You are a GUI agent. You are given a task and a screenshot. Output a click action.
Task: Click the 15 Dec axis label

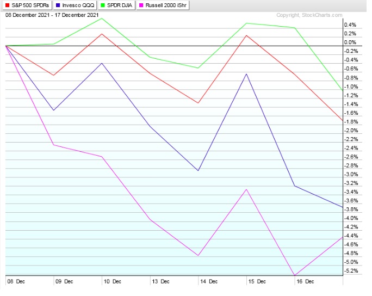(257, 281)
